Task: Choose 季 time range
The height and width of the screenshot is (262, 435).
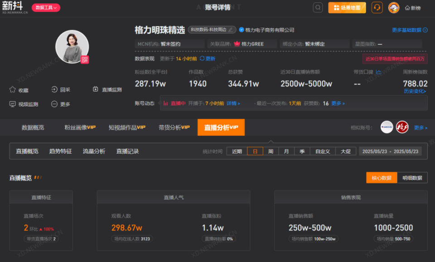Action: pos(302,151)
